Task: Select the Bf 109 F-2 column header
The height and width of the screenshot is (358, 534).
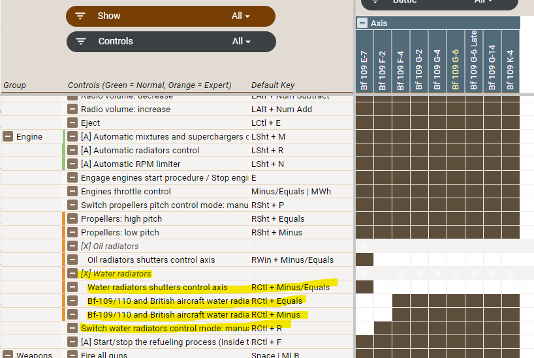Action: click(x=383, y=61)
